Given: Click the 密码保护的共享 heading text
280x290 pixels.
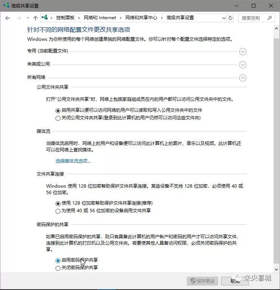Looking at the screenshot, I should click(53, 224).
